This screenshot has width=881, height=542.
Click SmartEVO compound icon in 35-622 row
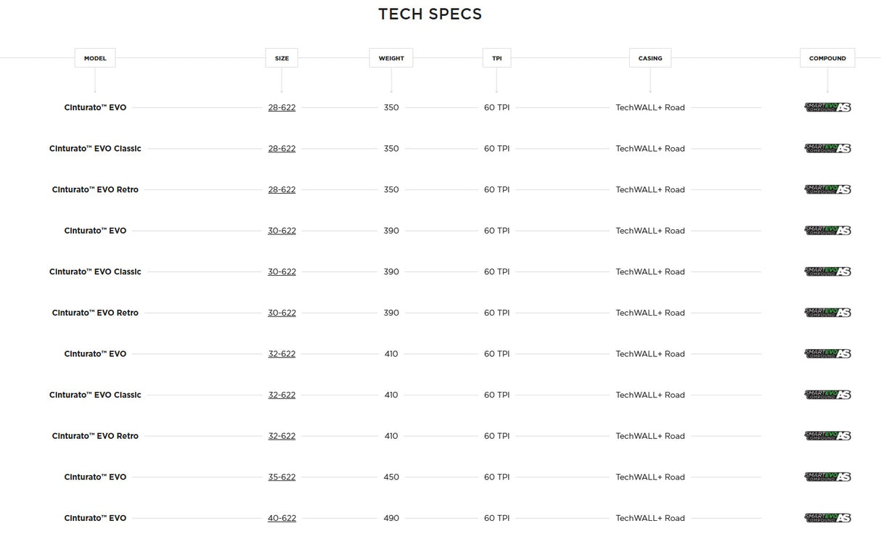coord(827,477)
